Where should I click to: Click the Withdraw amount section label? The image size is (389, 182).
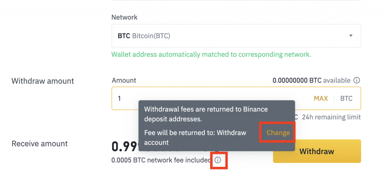pyautogui.click(x=43, y=81)
